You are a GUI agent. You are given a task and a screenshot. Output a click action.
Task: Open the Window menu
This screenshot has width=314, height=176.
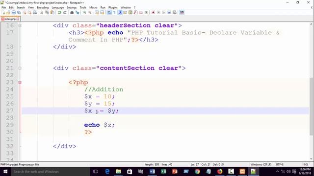pyautogui.click(x=126, y=8)
